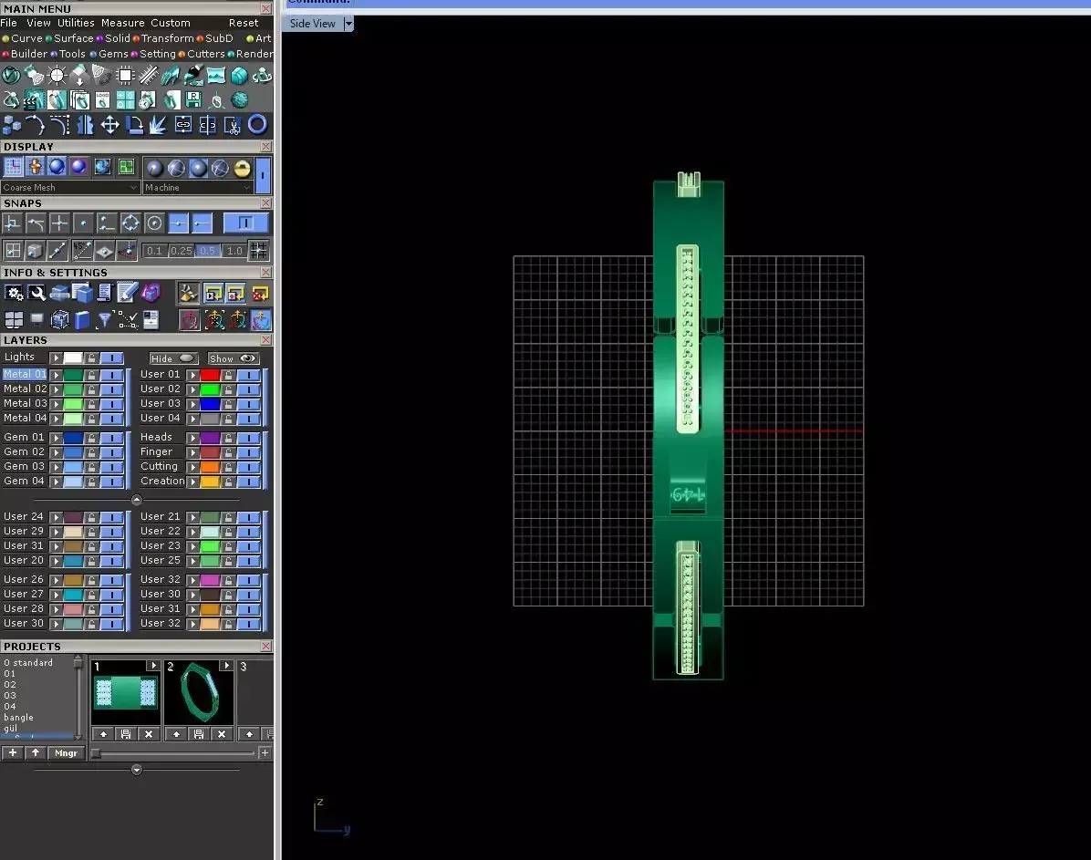The height and width of the screenshot is (860, 1091).
Task: Delete project slot 2 with X icon
Action: pos(222,734)
